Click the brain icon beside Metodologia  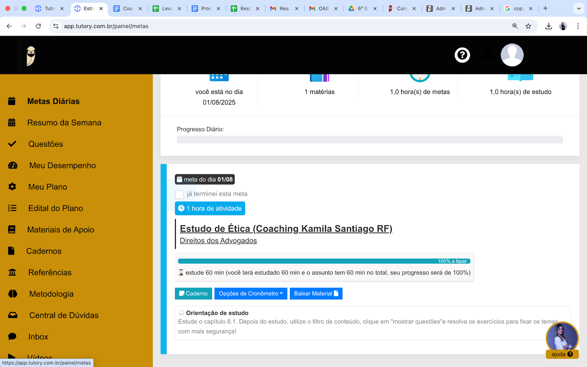13,294
